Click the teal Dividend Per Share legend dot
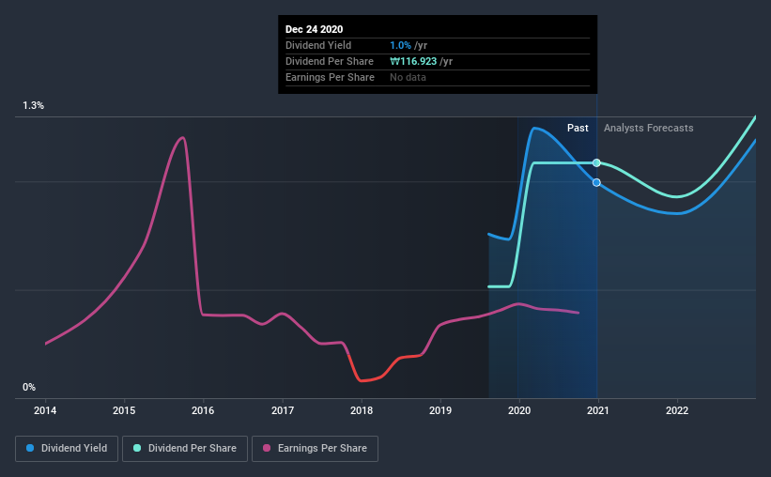 [x=137, y=448]
